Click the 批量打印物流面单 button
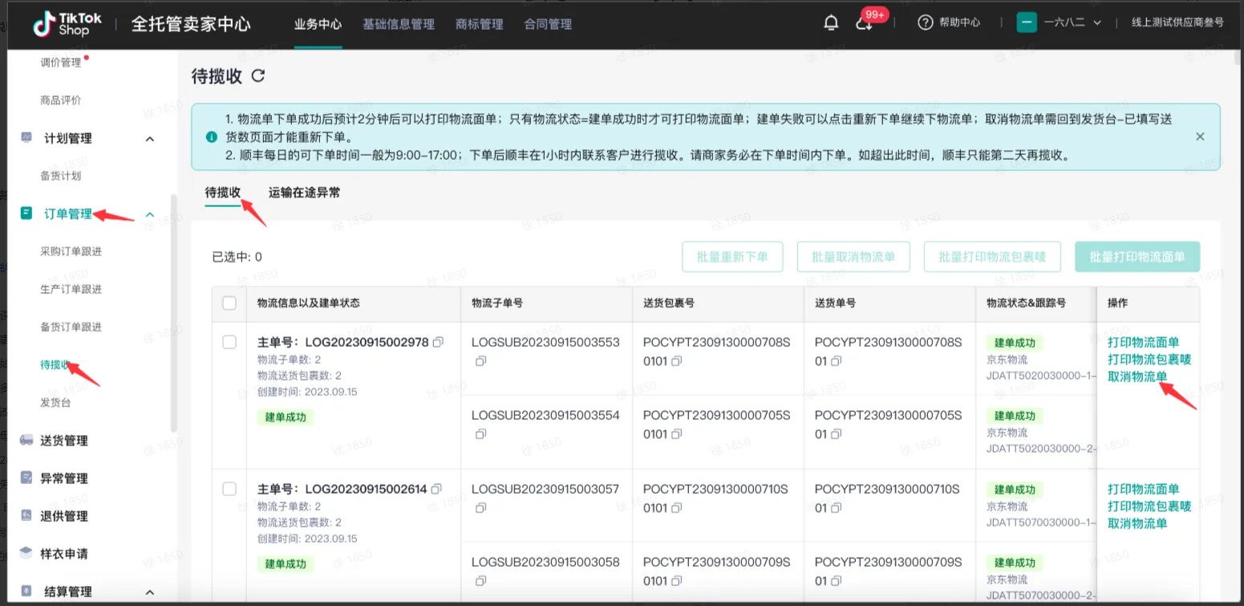The image size is (1244, 606). coord(1137,257)
